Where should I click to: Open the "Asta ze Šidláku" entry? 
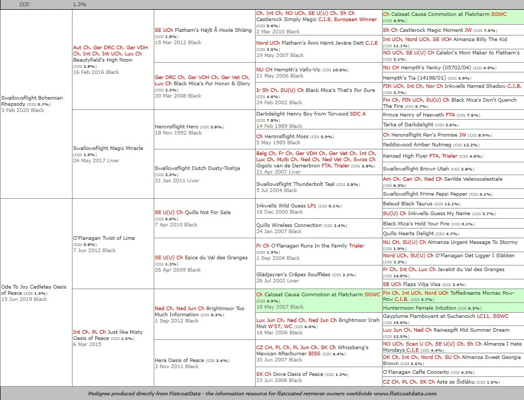click(x=455, y=382)
